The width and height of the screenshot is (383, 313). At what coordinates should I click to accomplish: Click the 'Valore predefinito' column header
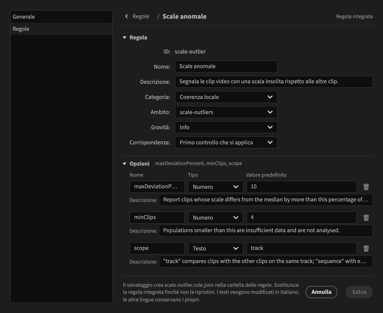click(266, 175)
